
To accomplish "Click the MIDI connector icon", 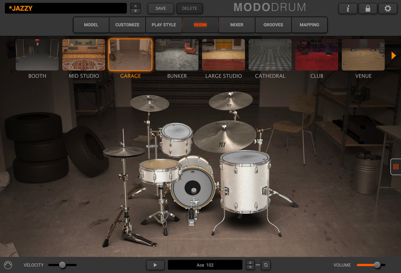I will 8,265.
